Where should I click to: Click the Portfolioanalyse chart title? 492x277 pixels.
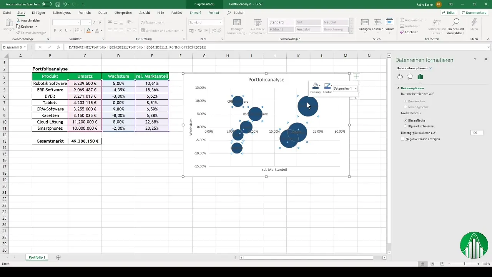pyautogui.click(x=266, y=80)
